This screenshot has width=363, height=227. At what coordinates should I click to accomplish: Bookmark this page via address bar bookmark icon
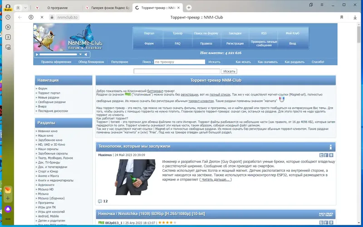click(x=342, y=17)
